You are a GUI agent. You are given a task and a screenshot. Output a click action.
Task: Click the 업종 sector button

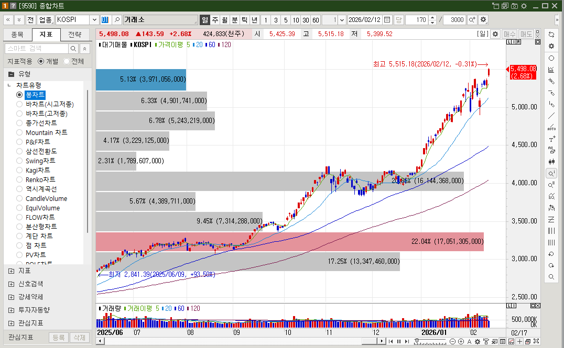[46, 20]
